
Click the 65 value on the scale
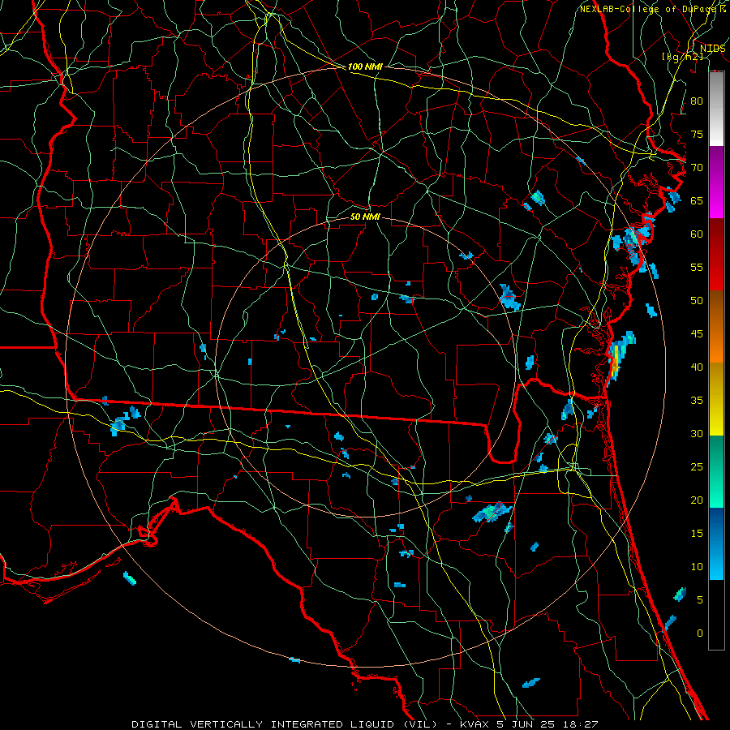[x=697, y=200]
